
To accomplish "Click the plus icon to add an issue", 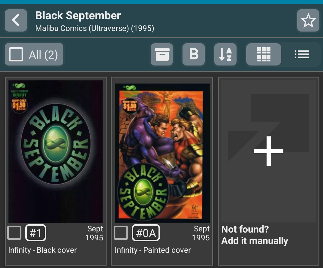I will [268, 151].
